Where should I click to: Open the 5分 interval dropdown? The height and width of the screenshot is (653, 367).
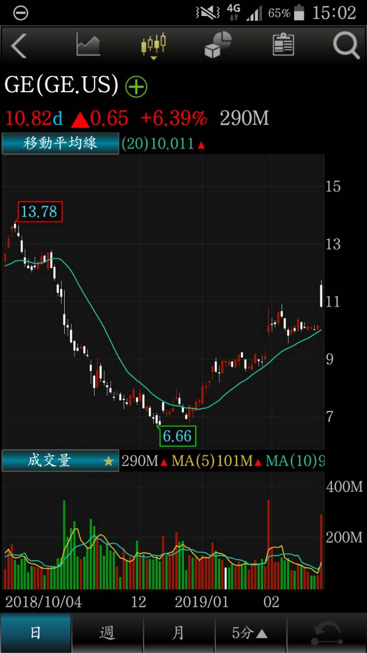250,633
